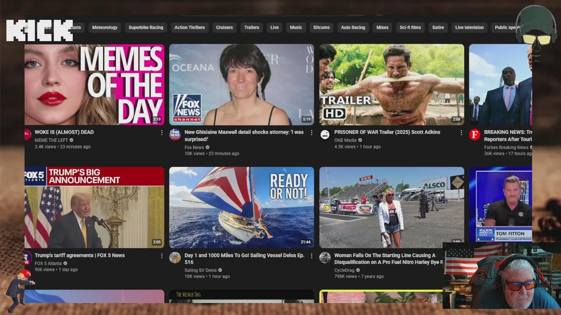Open ONE Media channel avatar icon
The width and height of the screenshot is (561, 315).
point(325,135)
